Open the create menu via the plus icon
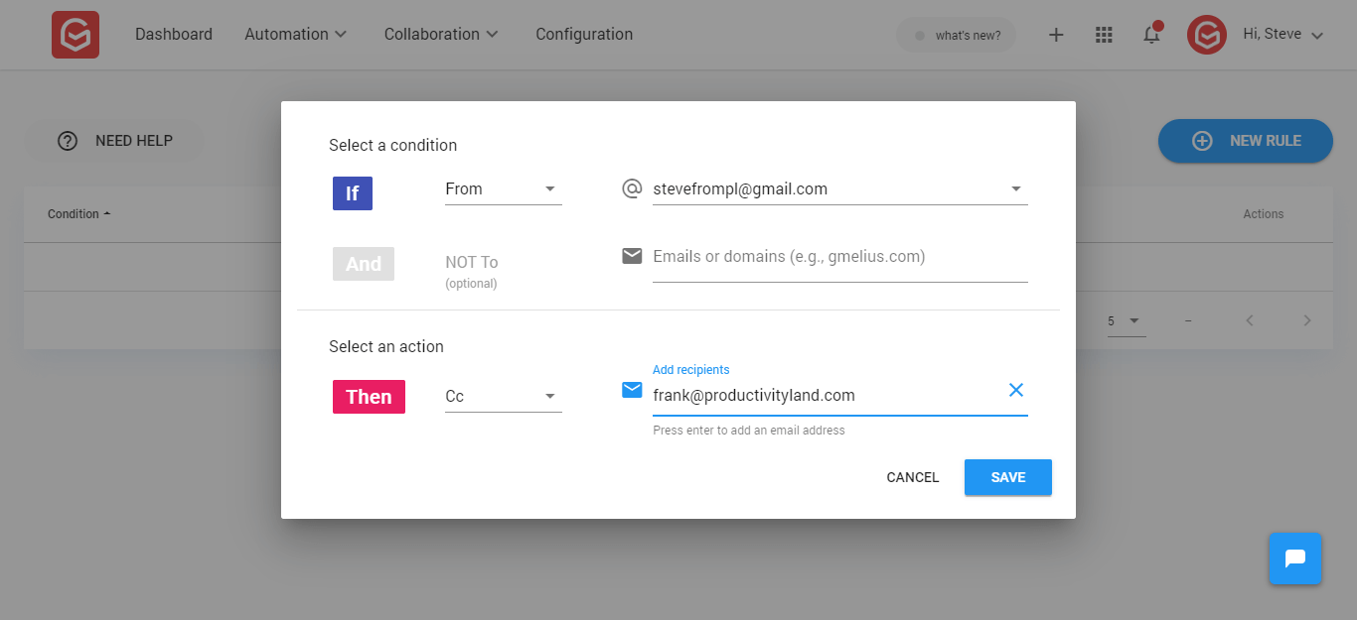The height and width of the screenshot is (620, 1357). coord(1055,34)
